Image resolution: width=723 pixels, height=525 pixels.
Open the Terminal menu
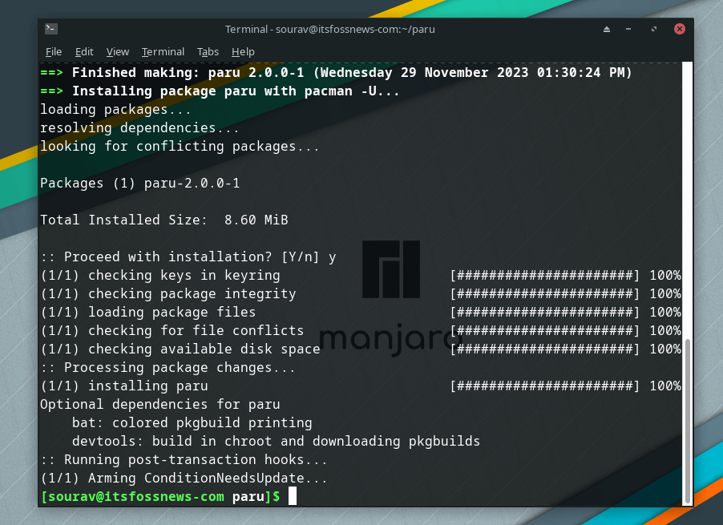pos(163,51)
